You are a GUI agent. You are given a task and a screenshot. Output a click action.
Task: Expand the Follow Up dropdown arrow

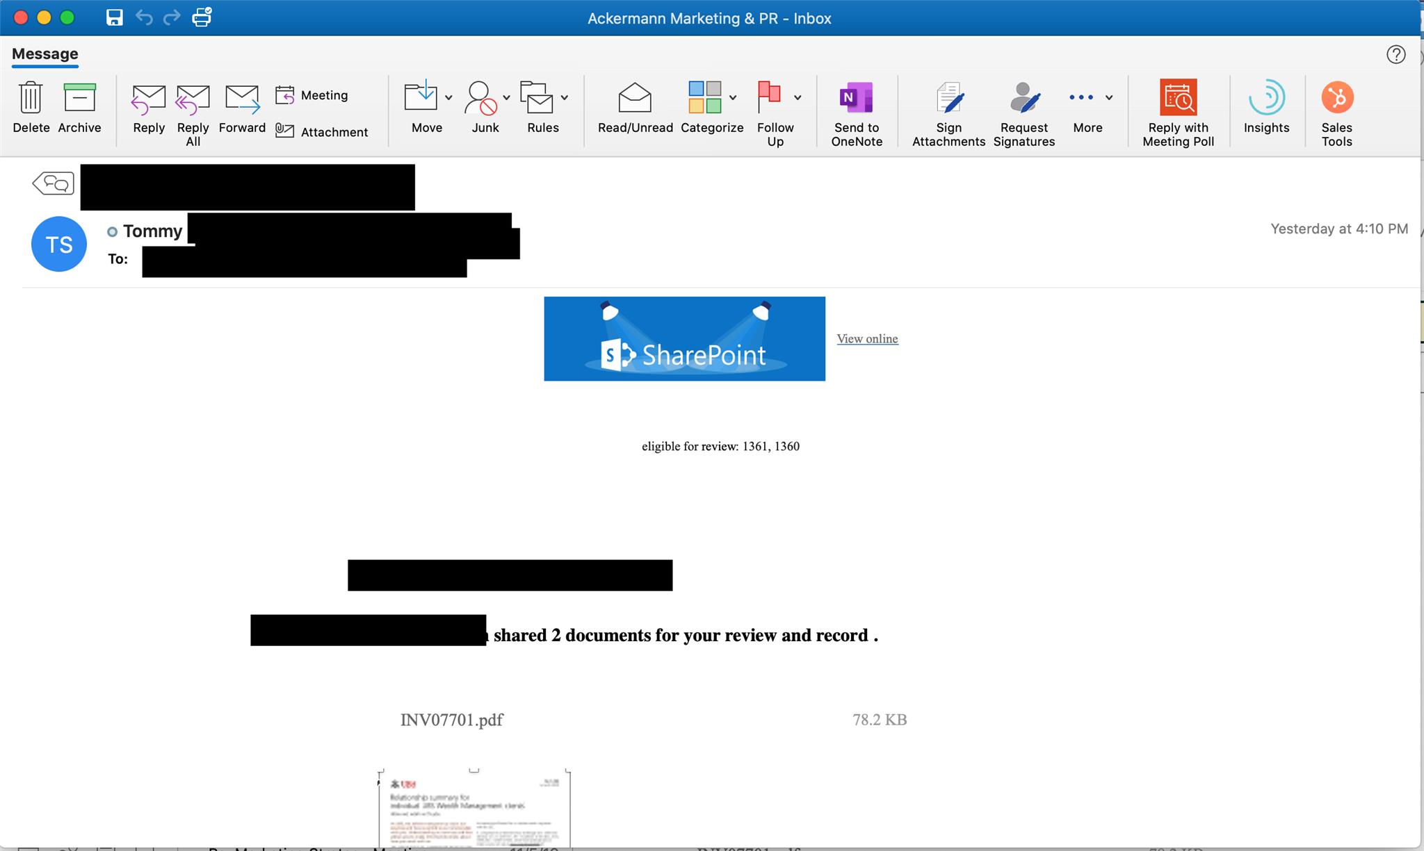(798, 98)
